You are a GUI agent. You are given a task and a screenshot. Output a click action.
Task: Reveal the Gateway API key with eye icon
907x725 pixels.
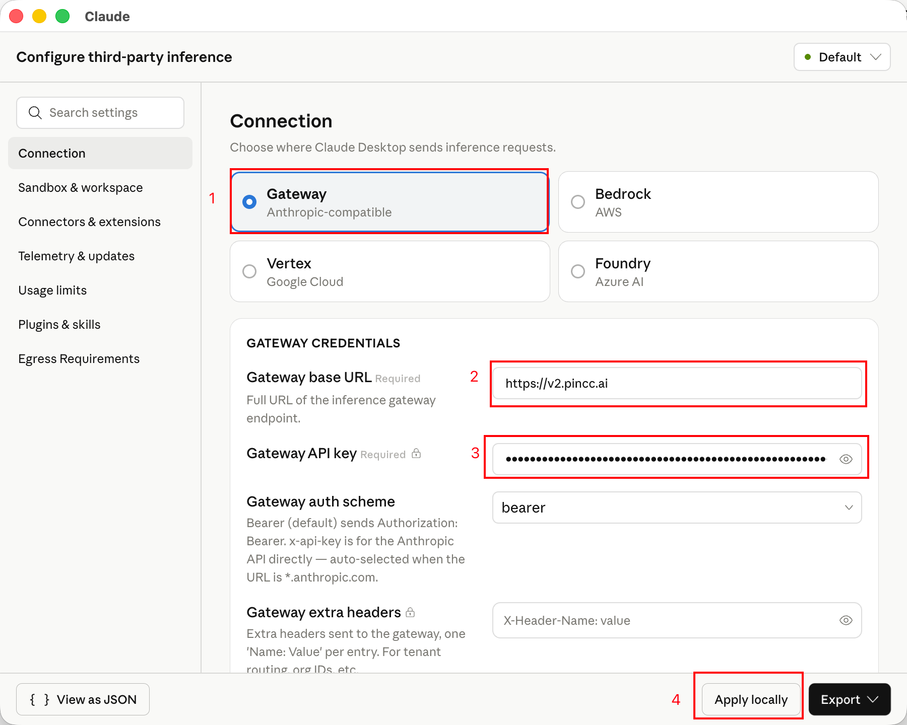click(846, 459)
